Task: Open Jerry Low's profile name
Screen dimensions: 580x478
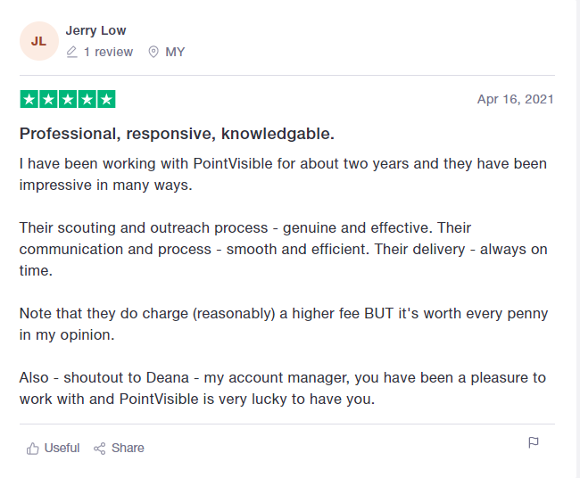Action: (x=95, y=30)
